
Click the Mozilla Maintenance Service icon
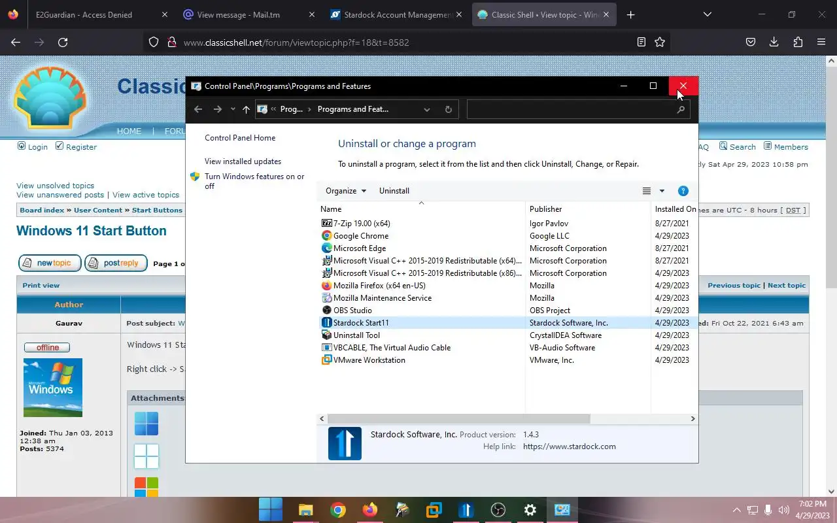click(327, 298)
